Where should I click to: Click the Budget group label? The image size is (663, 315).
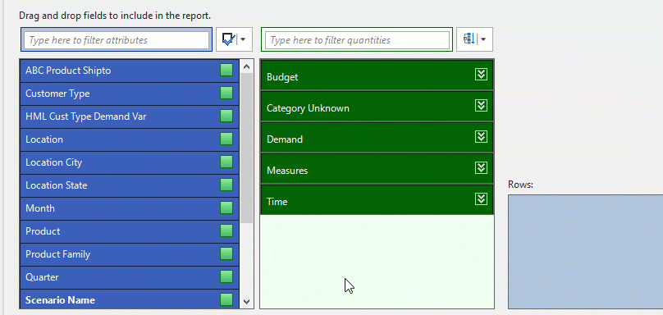pyautogui.click(x=282, y=77)
